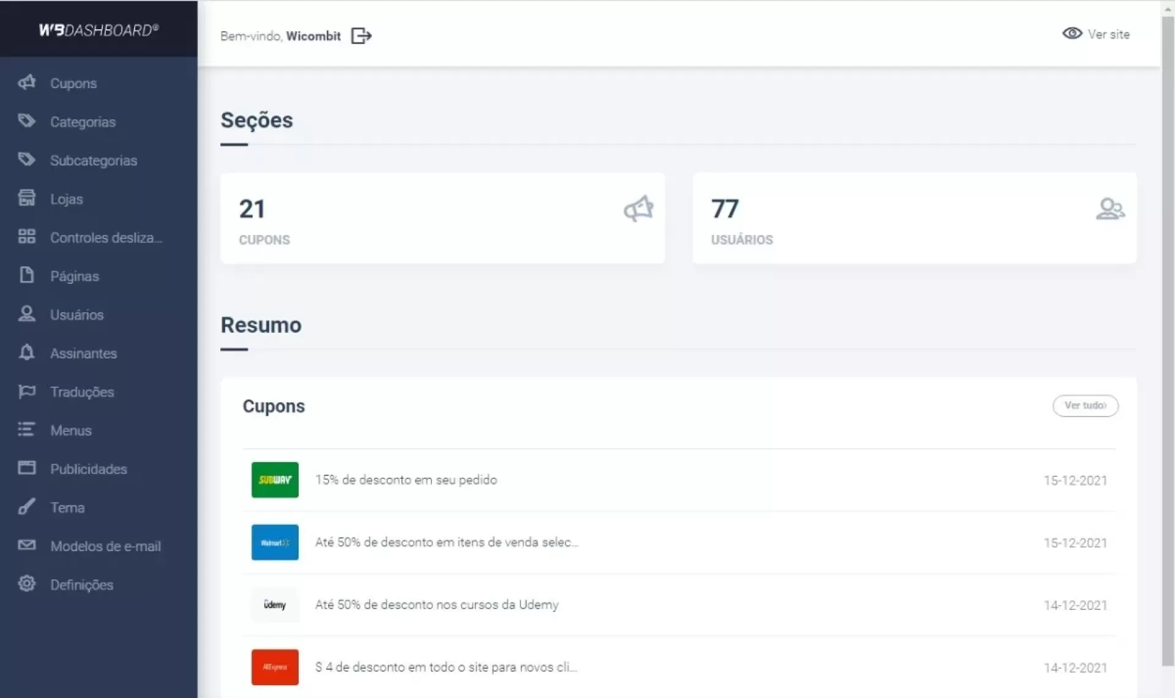Click the gear icon beside Definições
The width and height of the screenshot is (1175, 698).
26,584
